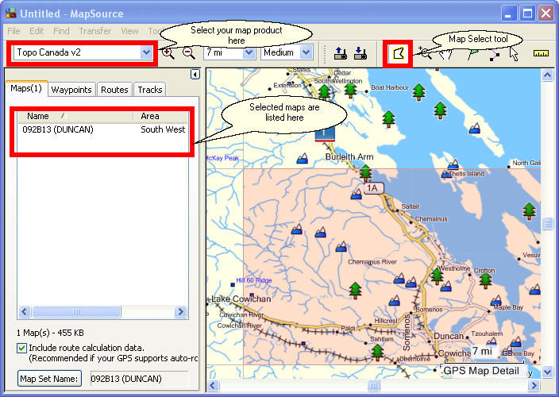The image size is (559, 397).
Task: Open the View menu
Action: 129,31
